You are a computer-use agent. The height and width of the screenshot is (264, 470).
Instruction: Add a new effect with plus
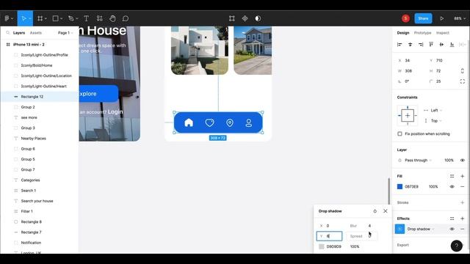point(462,219)
